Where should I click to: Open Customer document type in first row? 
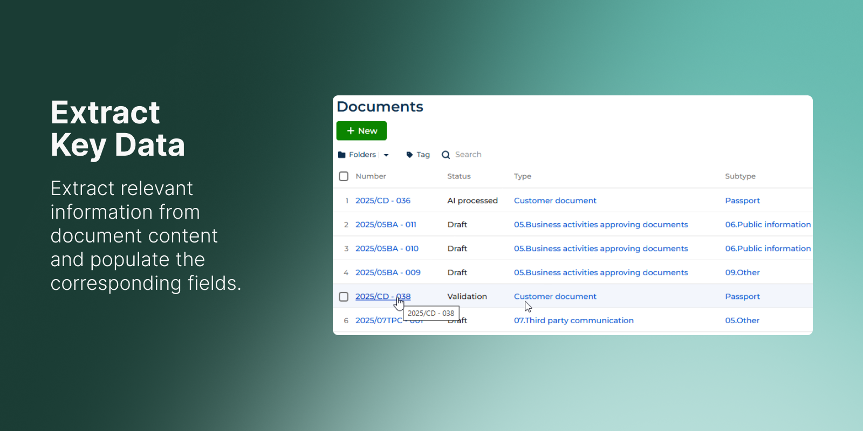[x=555, y=200]
